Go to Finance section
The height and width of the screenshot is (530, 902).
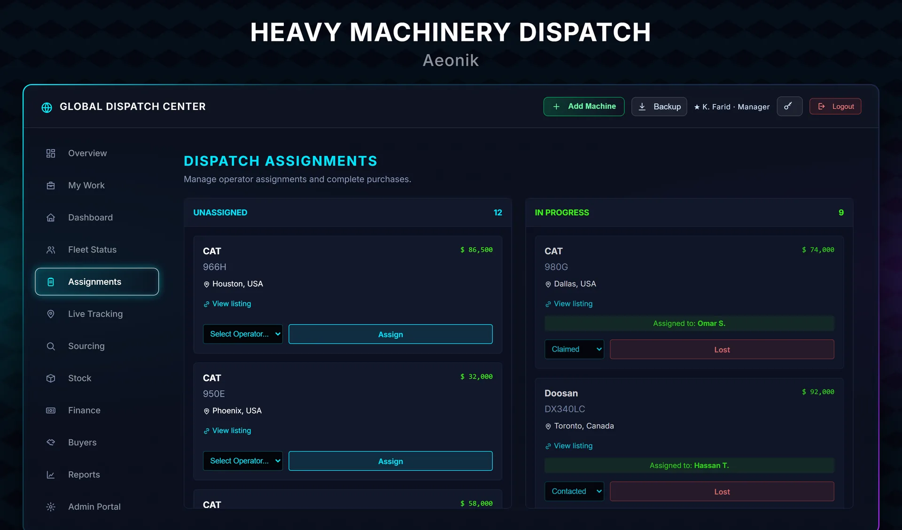(x=97, y=411)
